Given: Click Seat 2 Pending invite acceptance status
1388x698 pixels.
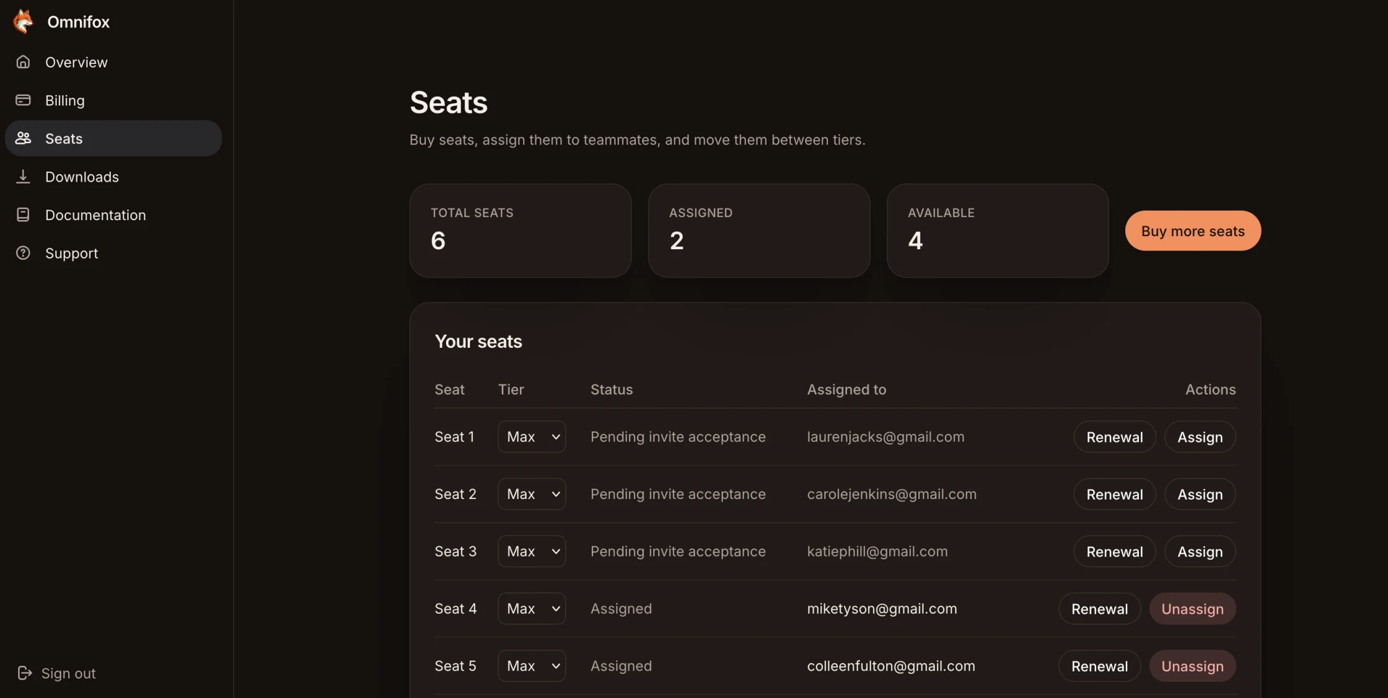Looking at the screenshot, I should (x=678, y=494).
